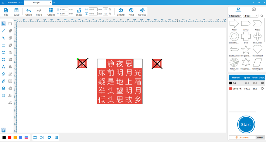Select the Eraser tool
The width and height of the screenshot is (266, 142).
pos(3,74)
